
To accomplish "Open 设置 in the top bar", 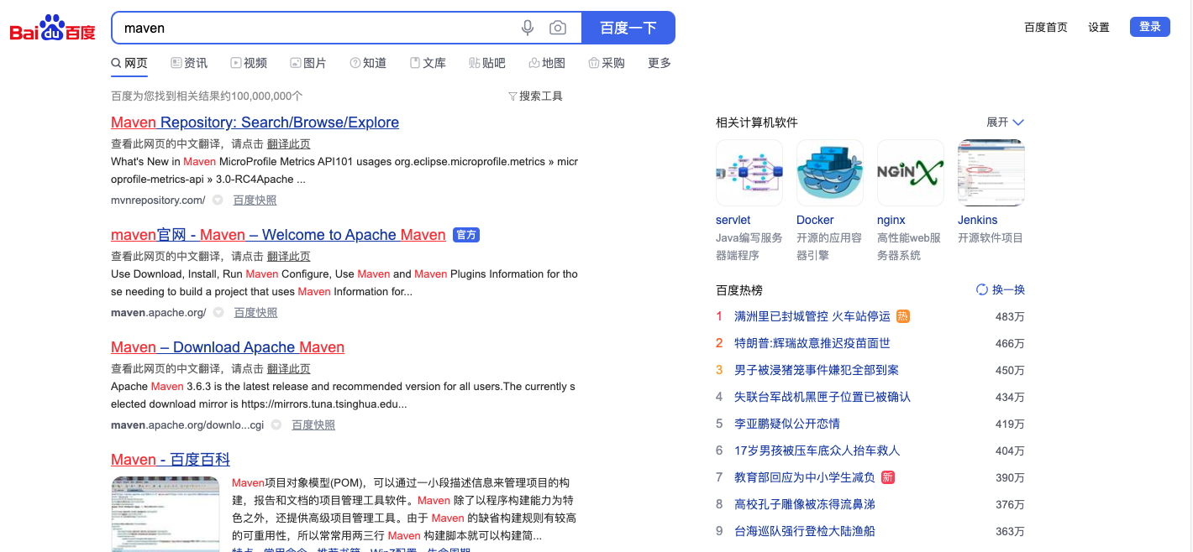I will (1099, 27).
